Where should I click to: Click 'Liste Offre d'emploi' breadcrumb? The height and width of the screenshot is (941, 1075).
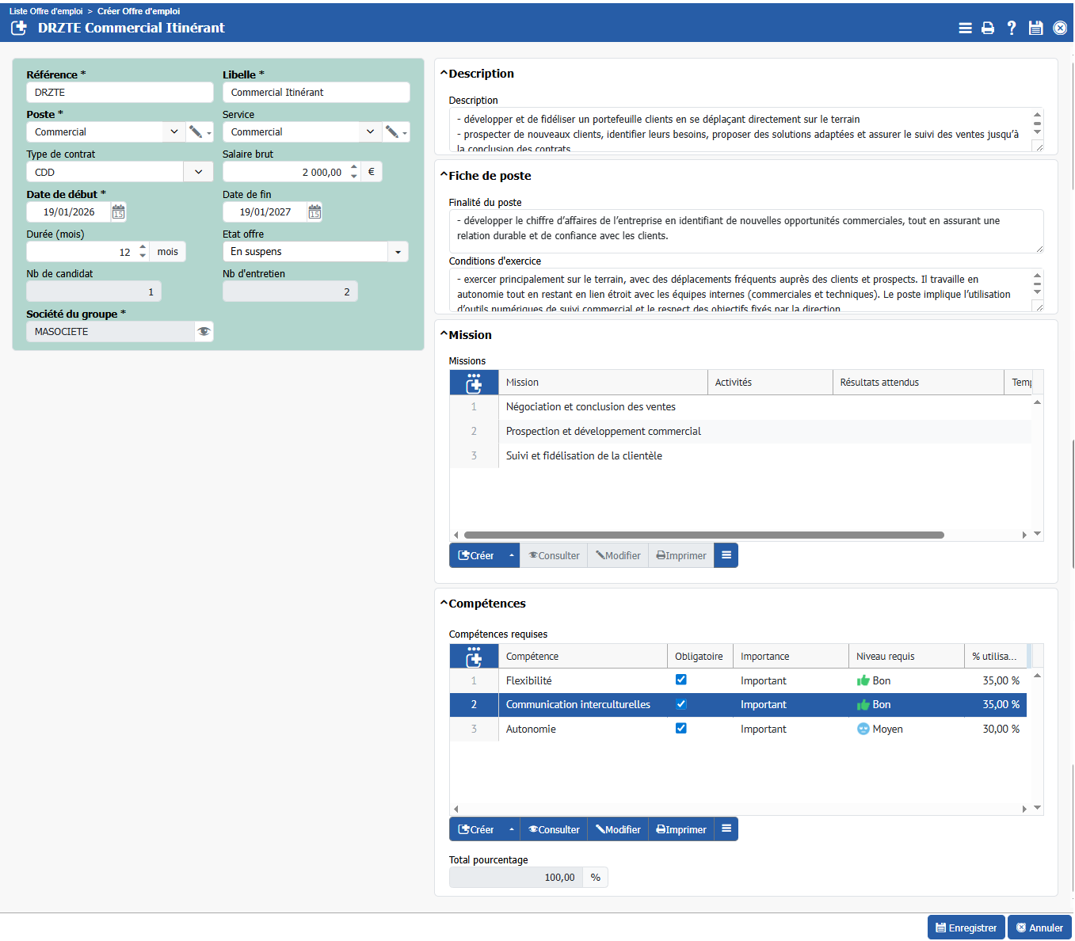pyautogui.click(x=46, y=11)
